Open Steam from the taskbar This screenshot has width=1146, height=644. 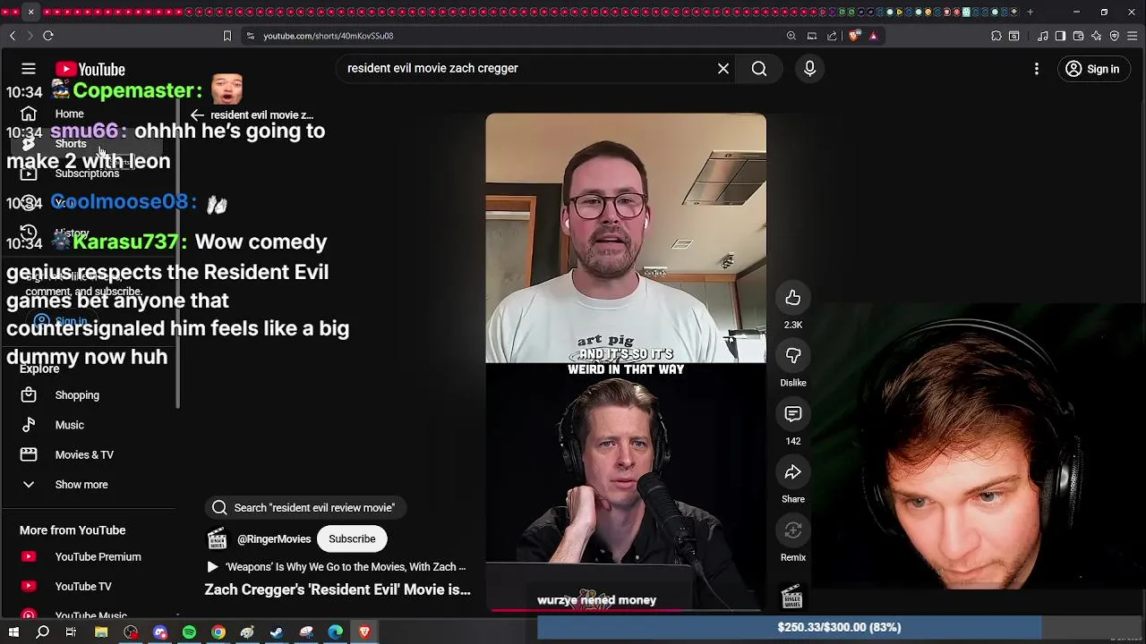pos(277,632)
